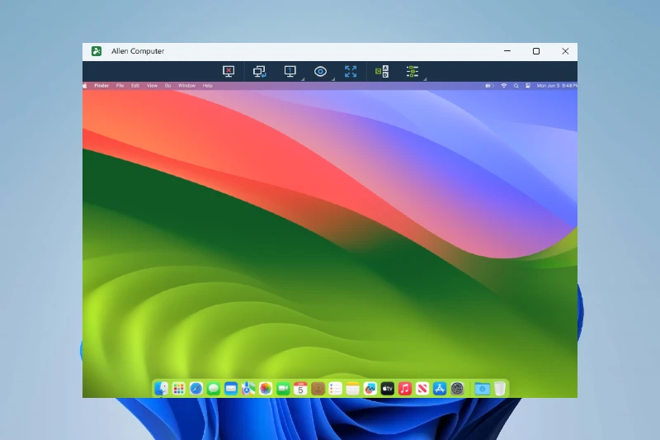Open System Settings from the Dock
Image resolution: width=660 pixels, height=440 pixels.
point(457,389)
